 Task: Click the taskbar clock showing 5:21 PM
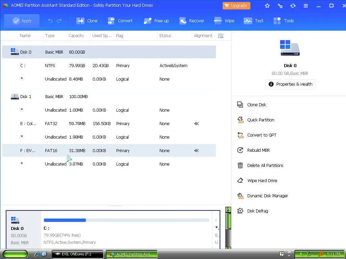[x=333, y=254]
